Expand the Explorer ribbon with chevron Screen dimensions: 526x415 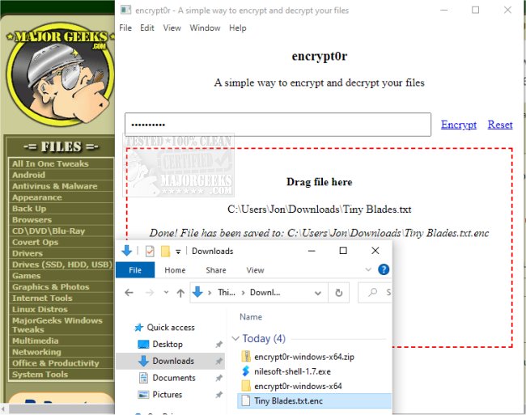[x=368, y=269]
